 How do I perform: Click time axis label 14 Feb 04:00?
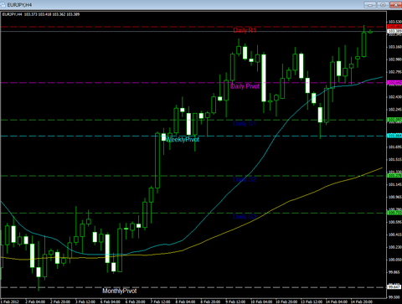click(x=337, y=301)
